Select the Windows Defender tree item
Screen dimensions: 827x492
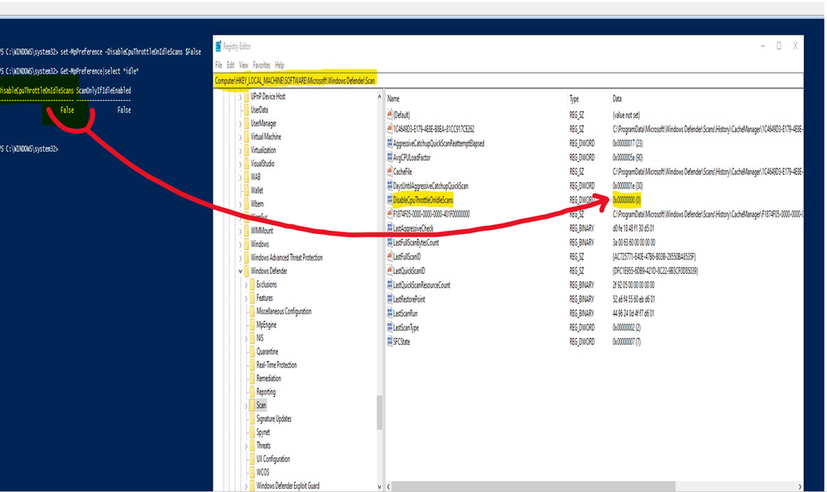click(x=269, y=271)
